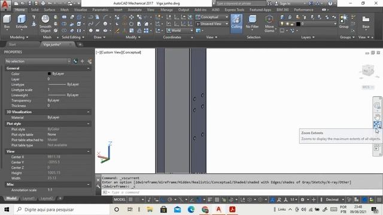Click the Windows Start button
The height and width of the screenshot is (215, 383).
[x=7, y=210]
